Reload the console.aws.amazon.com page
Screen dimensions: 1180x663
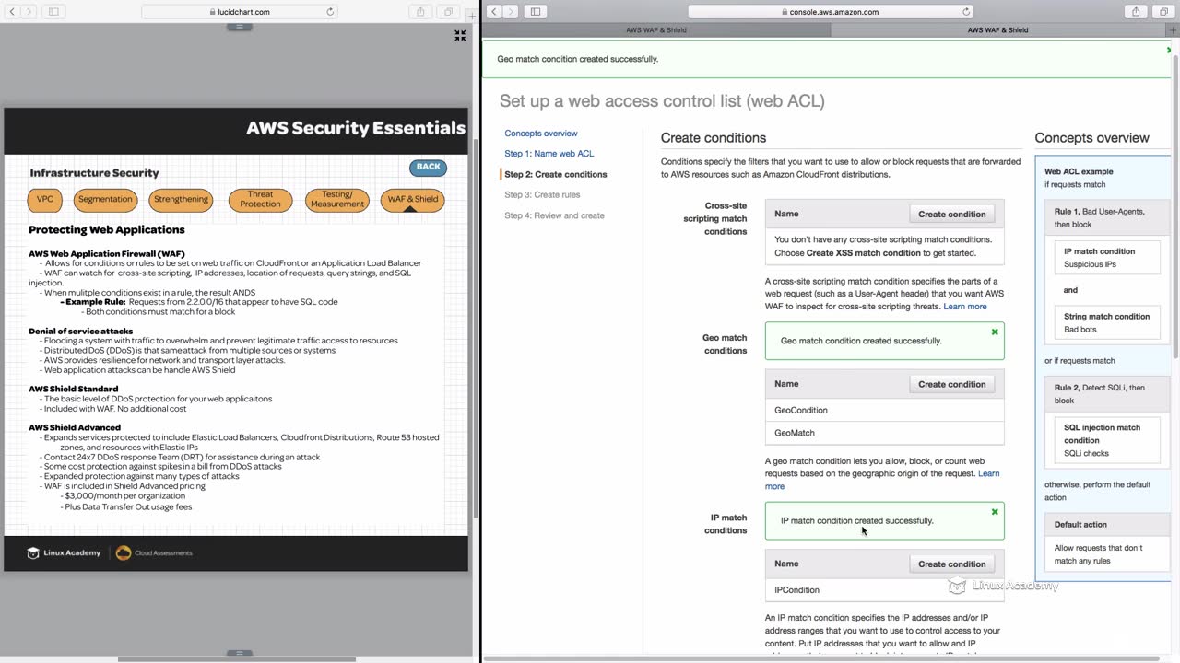(966, 12)
